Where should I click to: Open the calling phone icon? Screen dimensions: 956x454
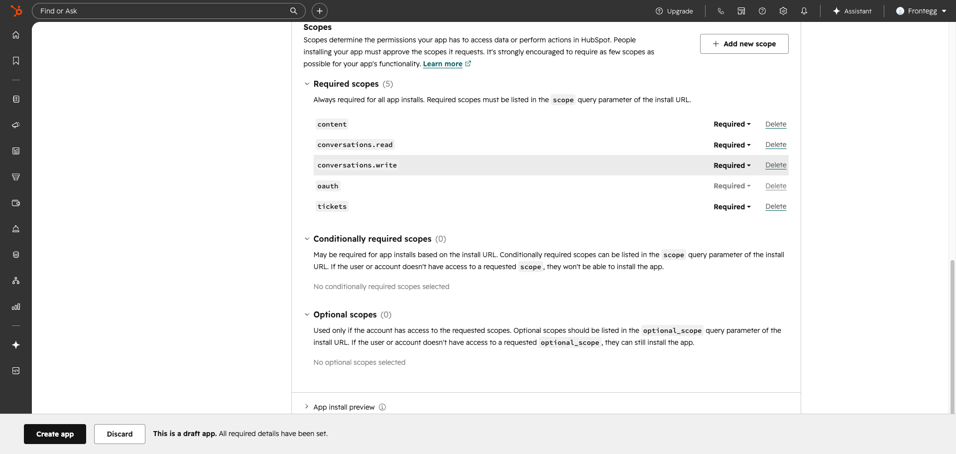pyautogui.click(x=720, y=11)
